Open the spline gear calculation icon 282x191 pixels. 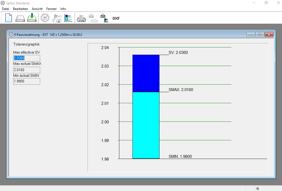(x=45, y=18)
